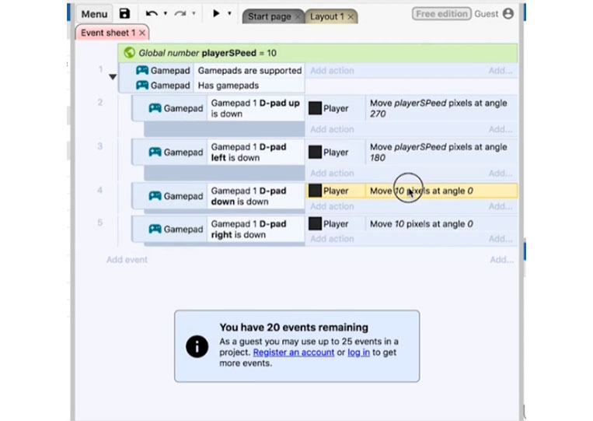Click Player sprite icon in event 2
Screen dimensions: 593x421
coord(315,108)
